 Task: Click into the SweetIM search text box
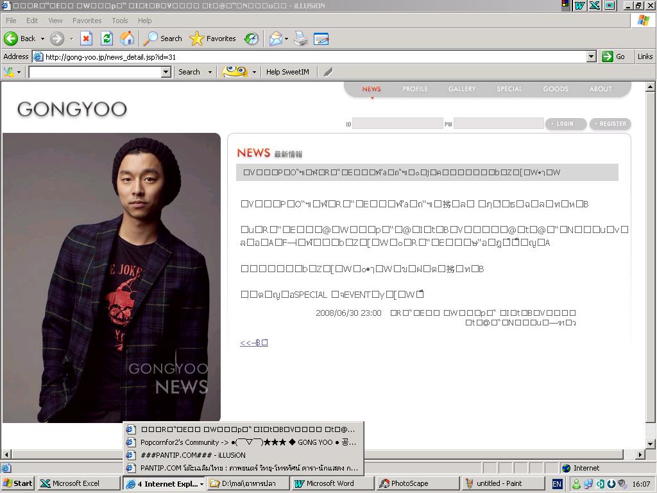click(x=96, y=72)
